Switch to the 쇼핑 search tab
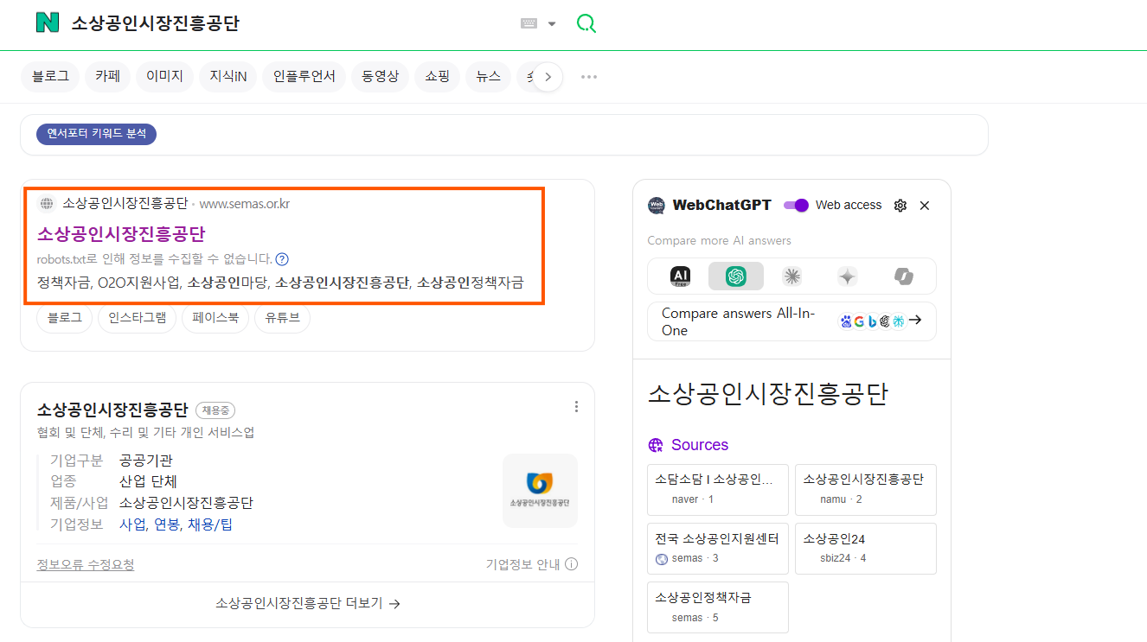The height and width of the screenshot is (642, 1147). point(437,76)
